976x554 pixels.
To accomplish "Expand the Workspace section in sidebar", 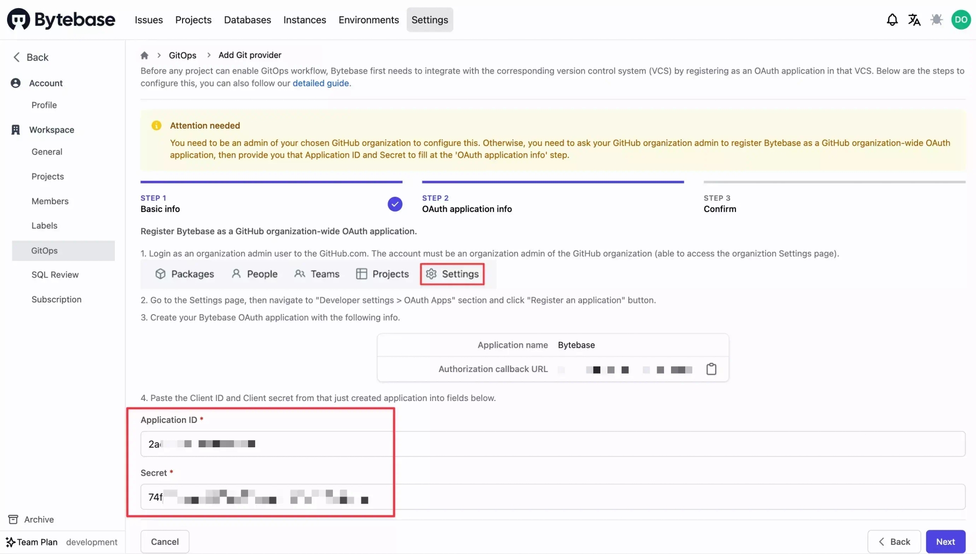I will coord(51,129).
